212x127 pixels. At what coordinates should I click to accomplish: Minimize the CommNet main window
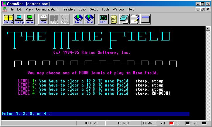click(x=198, y=4)
